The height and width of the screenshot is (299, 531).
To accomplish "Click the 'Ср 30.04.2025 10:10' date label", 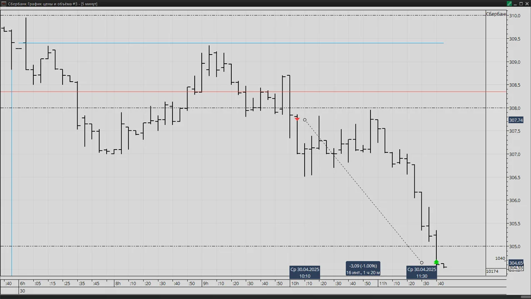I will pyautogui.click(x=305, y=272).
